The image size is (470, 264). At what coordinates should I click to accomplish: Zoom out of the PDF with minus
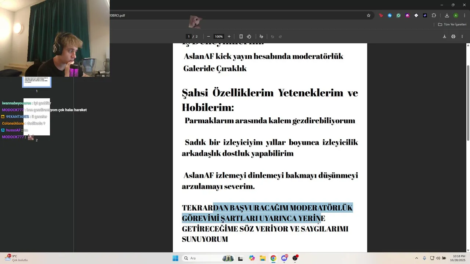[209, 36]
